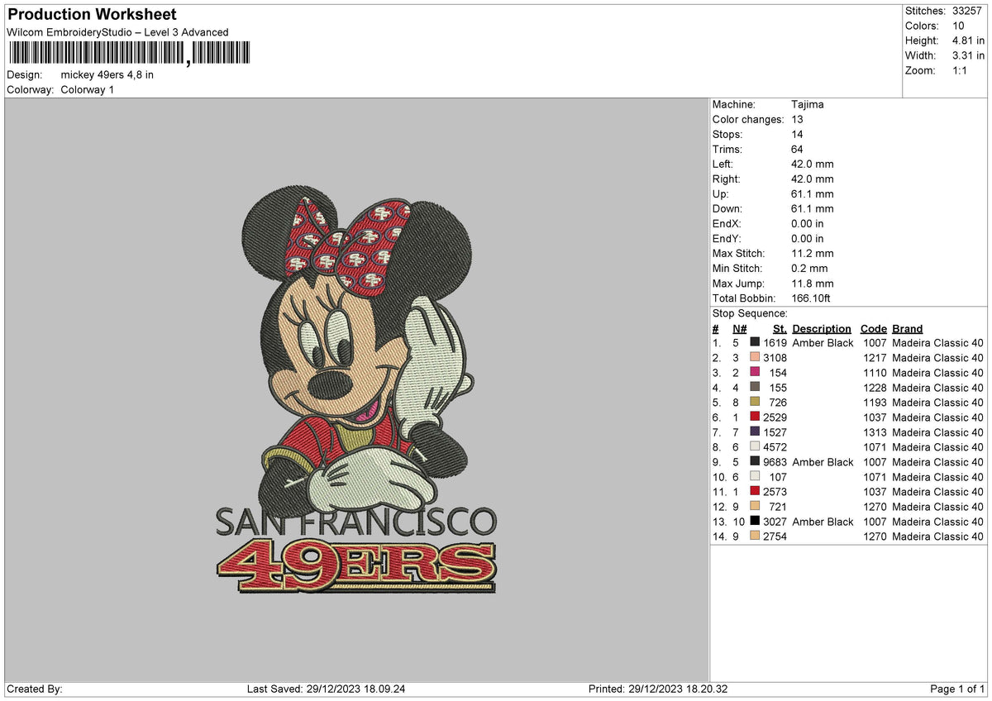Select code 1313 in stop 7
The image size is (992, 701).
point(875,432)
